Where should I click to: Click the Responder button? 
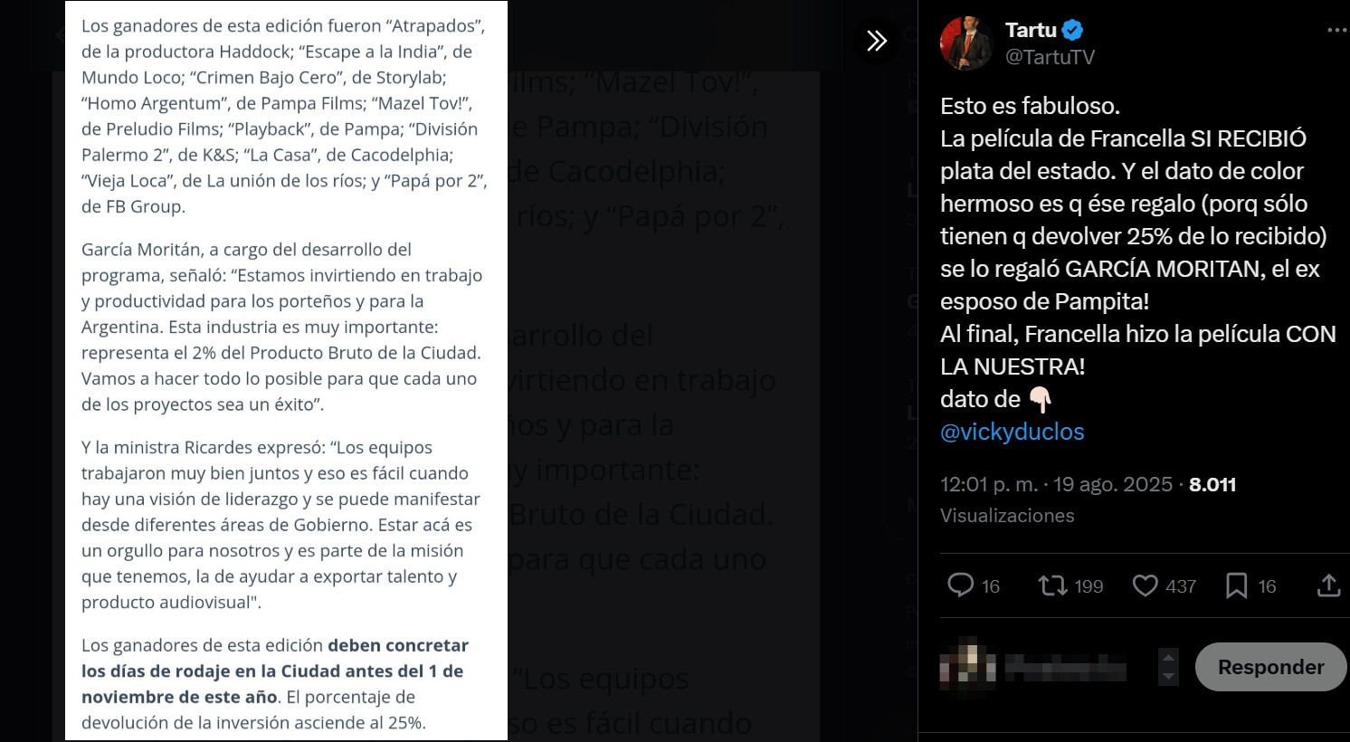coord(1270,667)
